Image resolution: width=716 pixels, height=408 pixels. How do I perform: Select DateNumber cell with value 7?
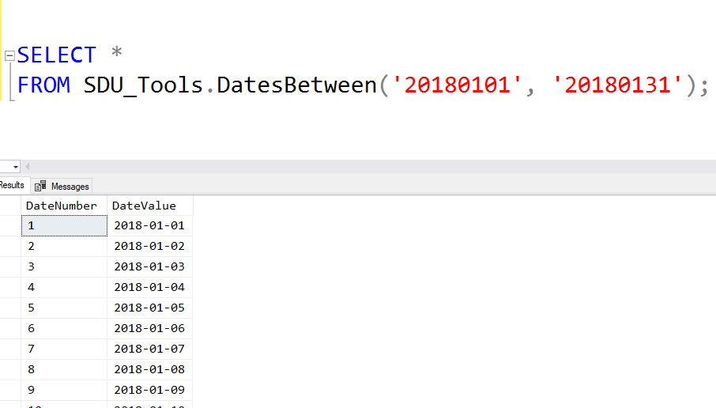[64, 349]
